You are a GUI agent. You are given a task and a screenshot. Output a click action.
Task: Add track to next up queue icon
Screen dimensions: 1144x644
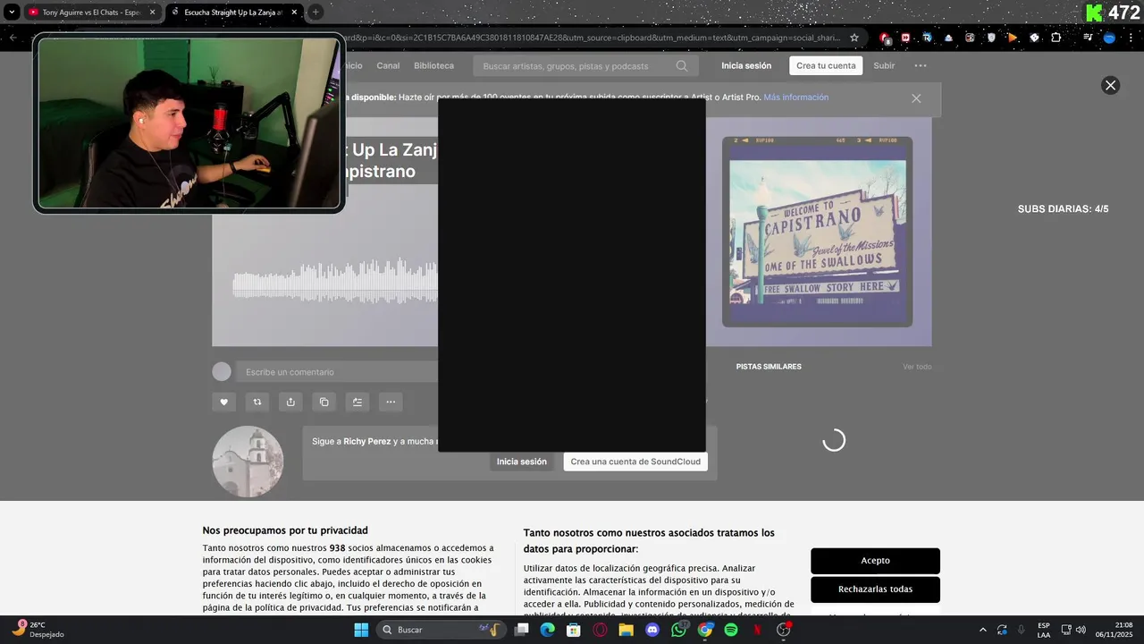pos(357,402)
